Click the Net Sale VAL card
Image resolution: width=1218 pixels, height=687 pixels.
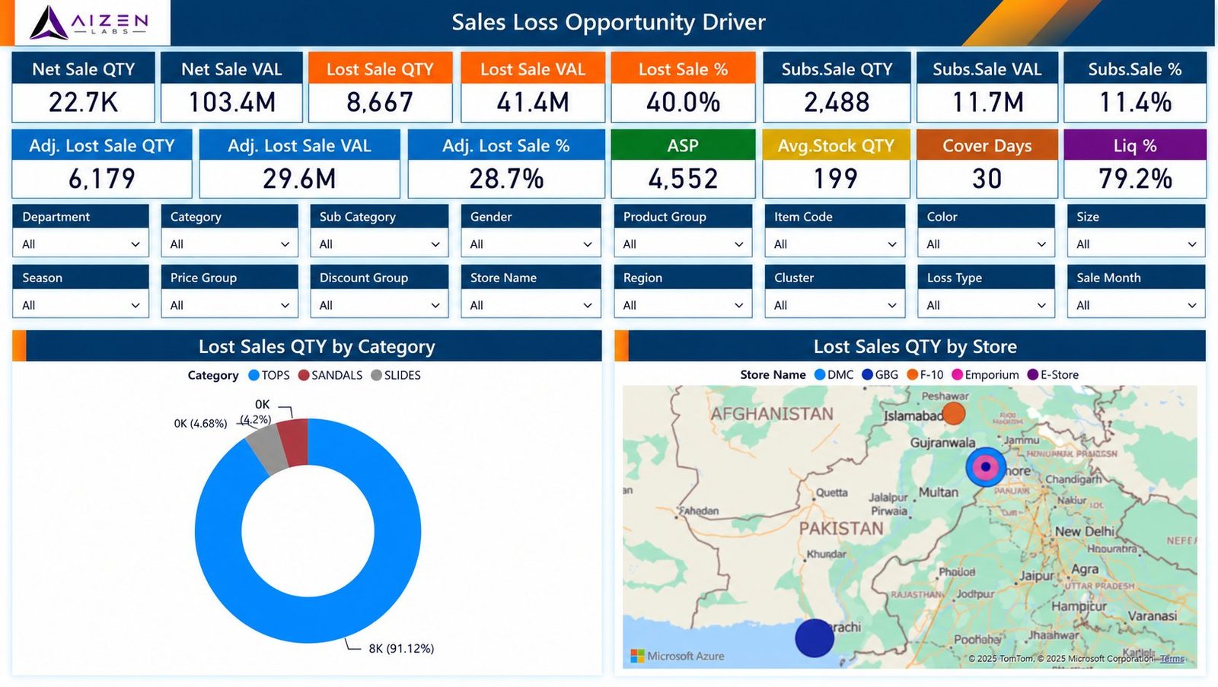pyautogui.click(x=231, y=87)
